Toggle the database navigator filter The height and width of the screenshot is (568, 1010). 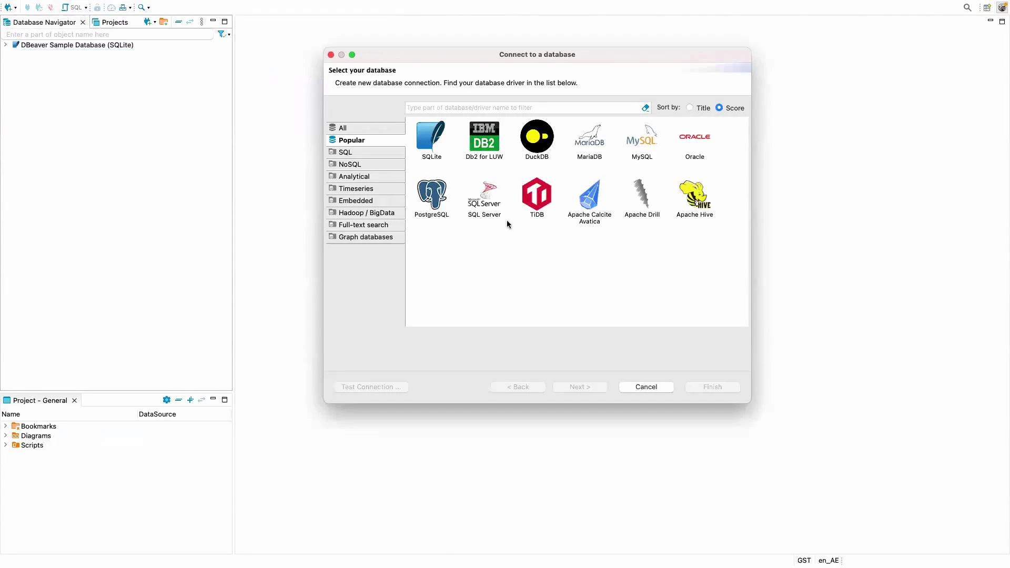221,34
